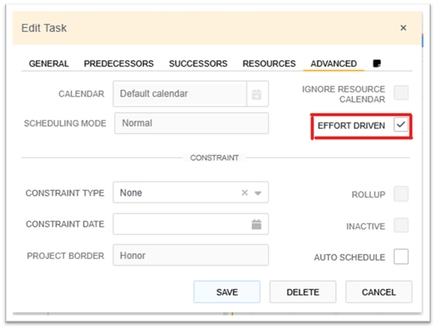Close the Edit Task dialog
436x329 pixels.
click(x=403, y=28)
